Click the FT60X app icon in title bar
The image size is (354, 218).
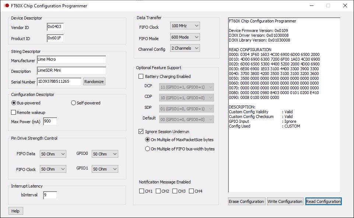[6, 6]
